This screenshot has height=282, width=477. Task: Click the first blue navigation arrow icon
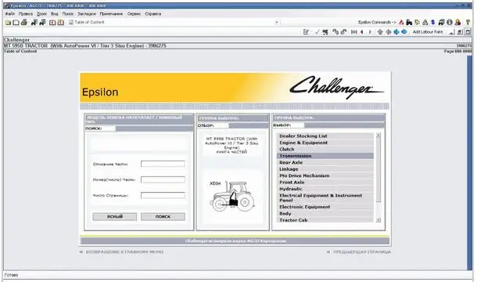396,31
